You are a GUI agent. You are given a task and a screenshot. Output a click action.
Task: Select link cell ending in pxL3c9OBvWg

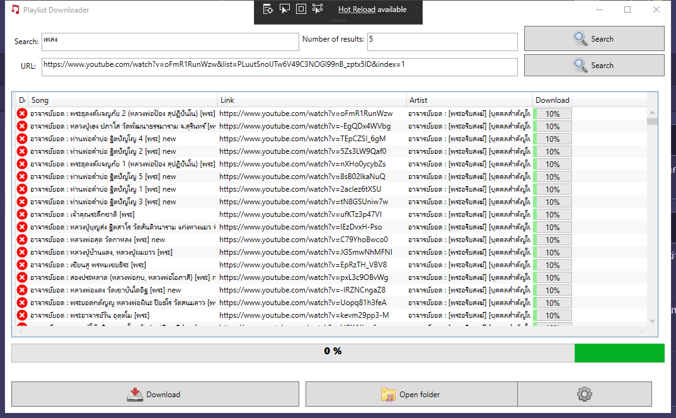pos(304,277)
